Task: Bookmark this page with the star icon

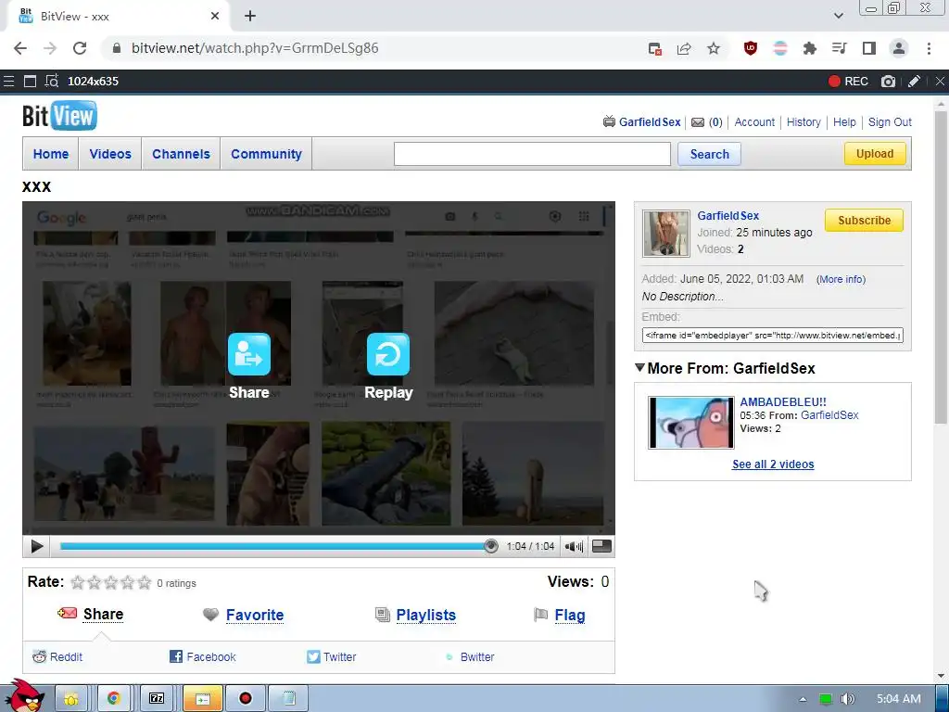Action: (714, 48)
